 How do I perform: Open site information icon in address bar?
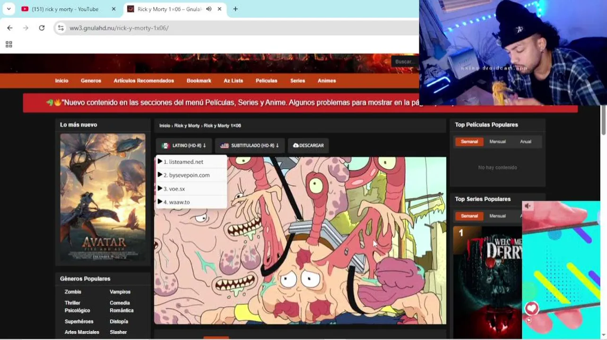coord(61,28)
